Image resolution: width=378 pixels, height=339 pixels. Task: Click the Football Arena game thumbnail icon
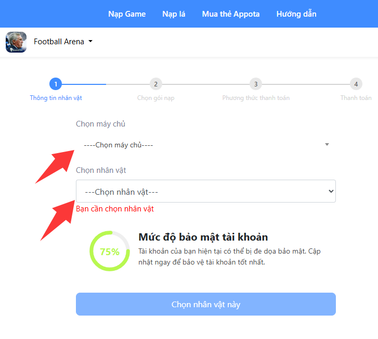16,42
